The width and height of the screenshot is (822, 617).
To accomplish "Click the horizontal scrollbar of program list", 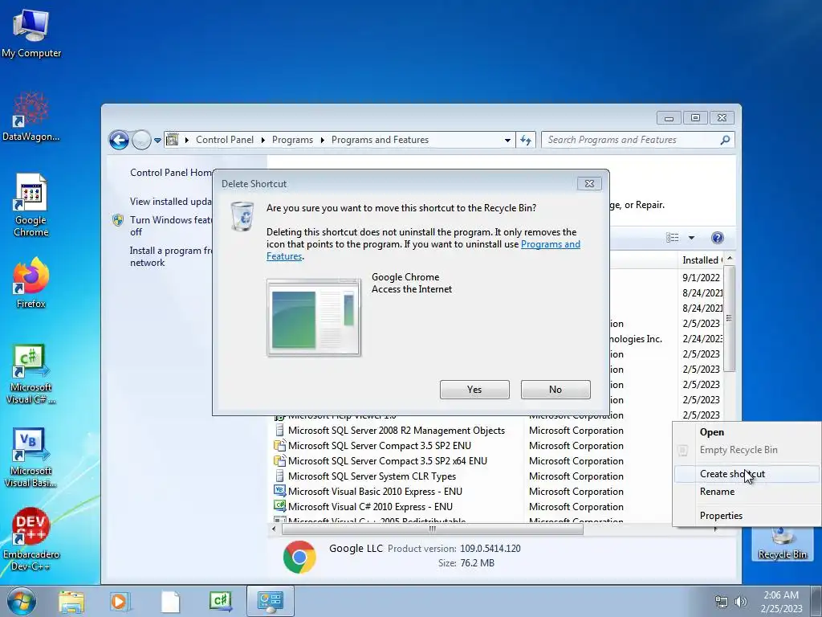I will [x=433, y=529].
